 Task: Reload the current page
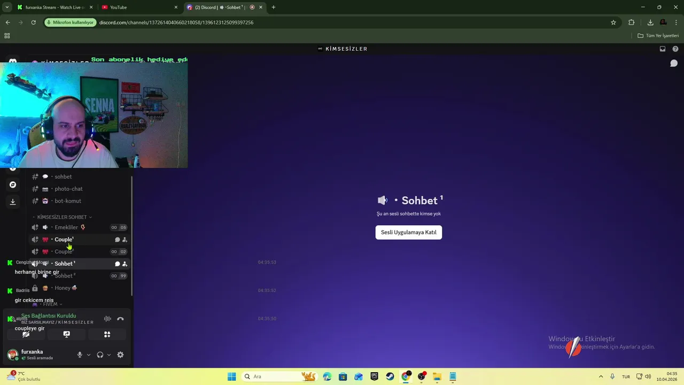click(x=33, y=22)
